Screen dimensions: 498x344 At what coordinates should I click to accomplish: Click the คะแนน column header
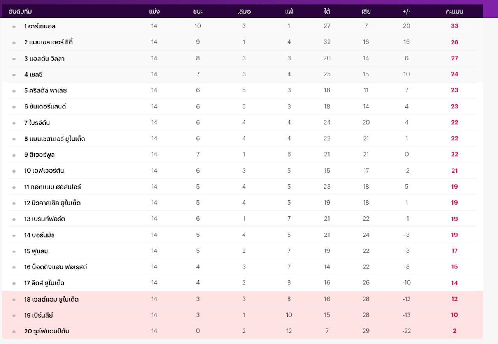(x=454, y=11)
